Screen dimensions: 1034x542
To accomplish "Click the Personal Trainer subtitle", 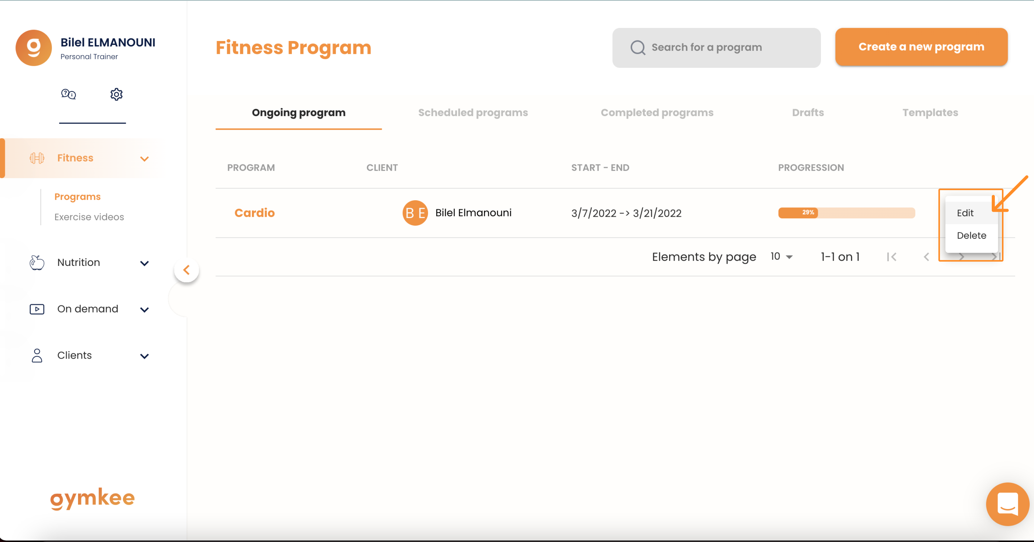I will [x=89, y=57].
